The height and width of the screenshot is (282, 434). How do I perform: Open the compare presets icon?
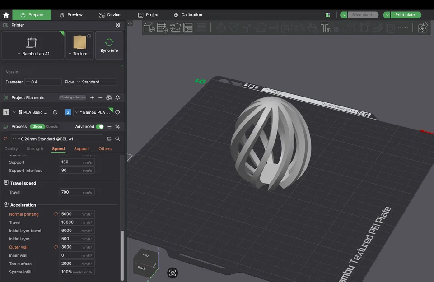click(x=117, y=127)
